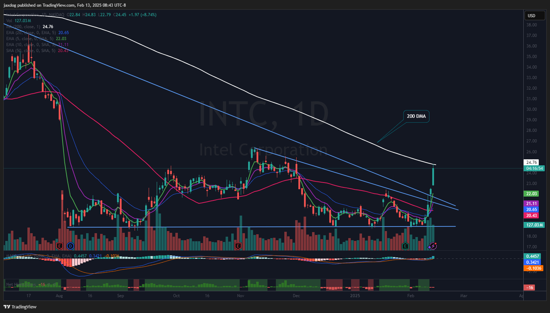The height and width of the screenshot is (313, 550).
Task: Click the white 24.76 MA value in legend
Action: (x=48, y=27)
